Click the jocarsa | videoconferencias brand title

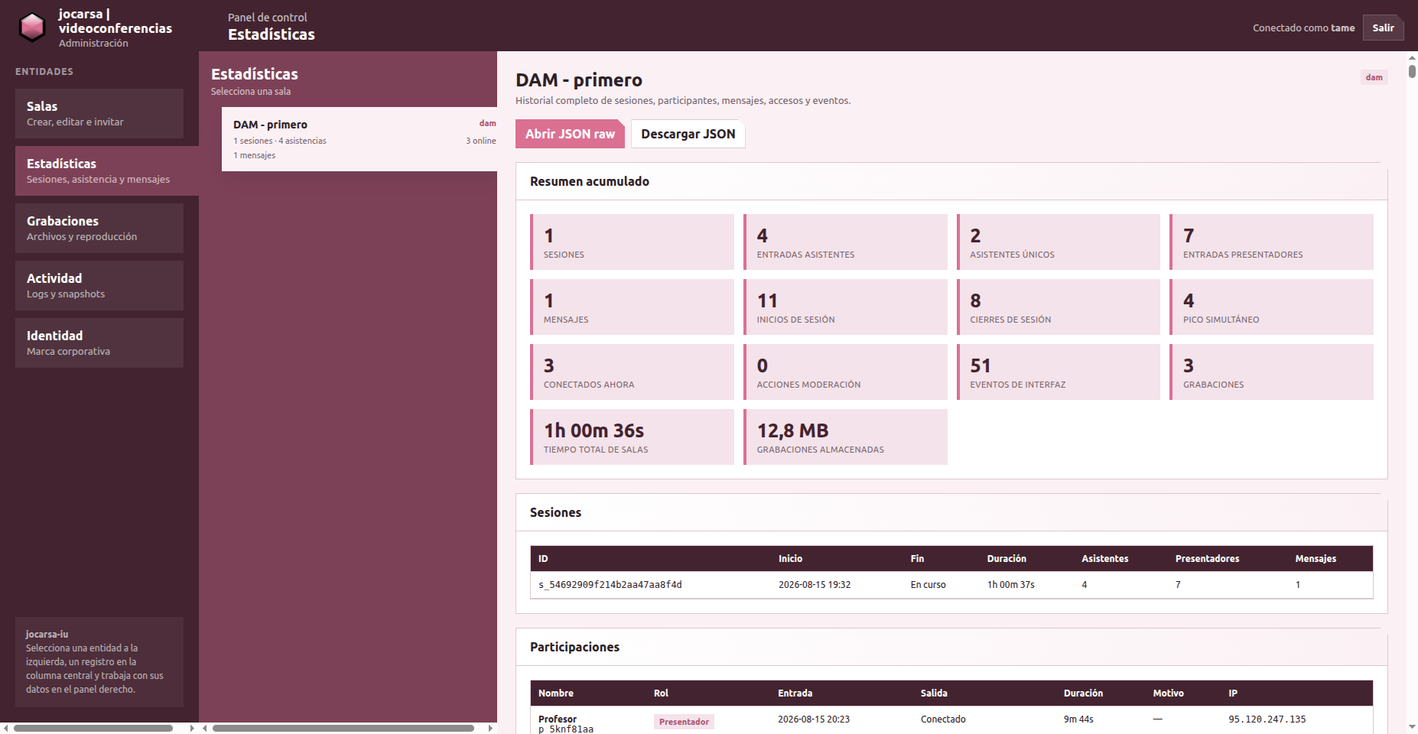115,21
